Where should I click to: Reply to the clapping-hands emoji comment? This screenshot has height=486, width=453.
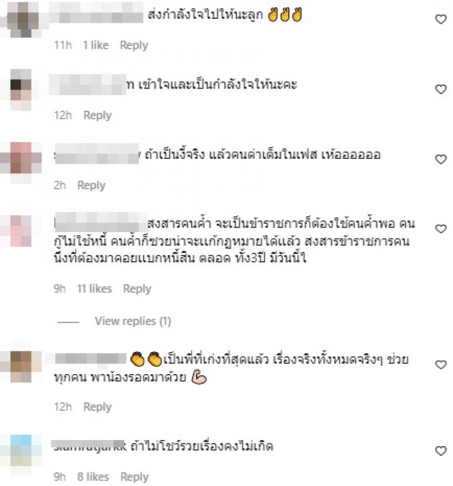pos(97,407)
